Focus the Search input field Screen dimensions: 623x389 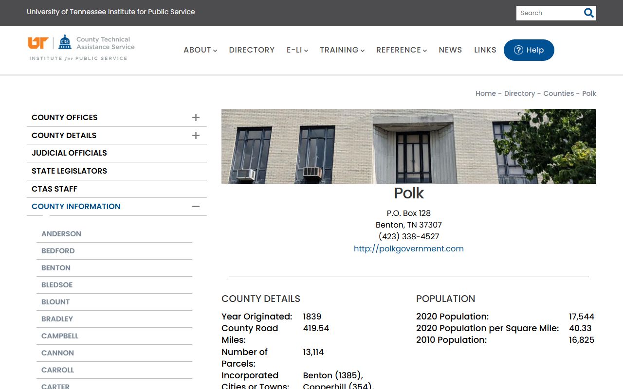(x=549, y=13)
